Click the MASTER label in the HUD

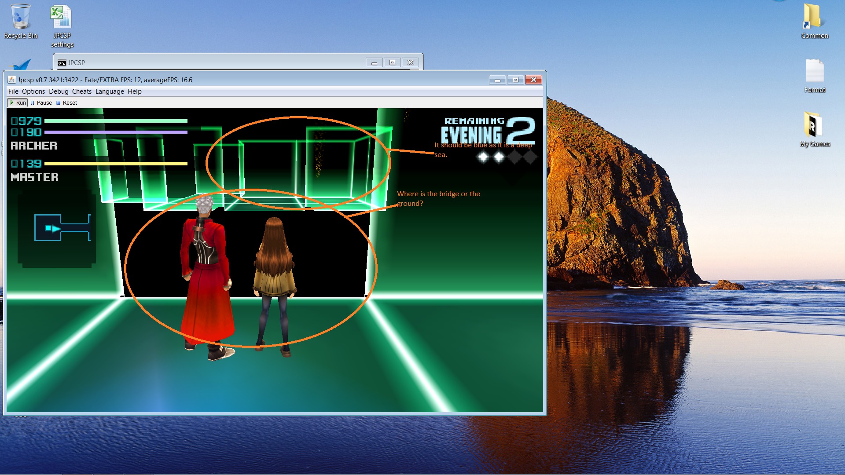point(34,177)
